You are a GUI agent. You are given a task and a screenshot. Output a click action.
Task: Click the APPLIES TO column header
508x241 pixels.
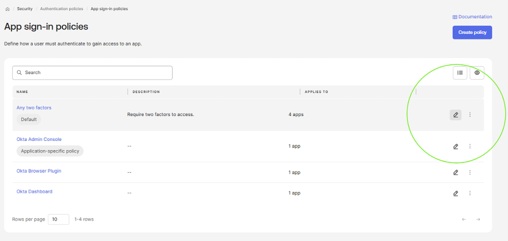(x=316, y=92)
